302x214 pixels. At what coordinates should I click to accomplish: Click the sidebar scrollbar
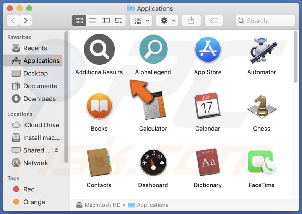coord(66,97)
